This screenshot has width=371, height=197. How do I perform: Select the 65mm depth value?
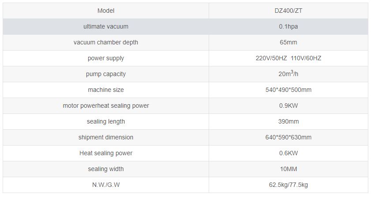[x=289, y=42]
